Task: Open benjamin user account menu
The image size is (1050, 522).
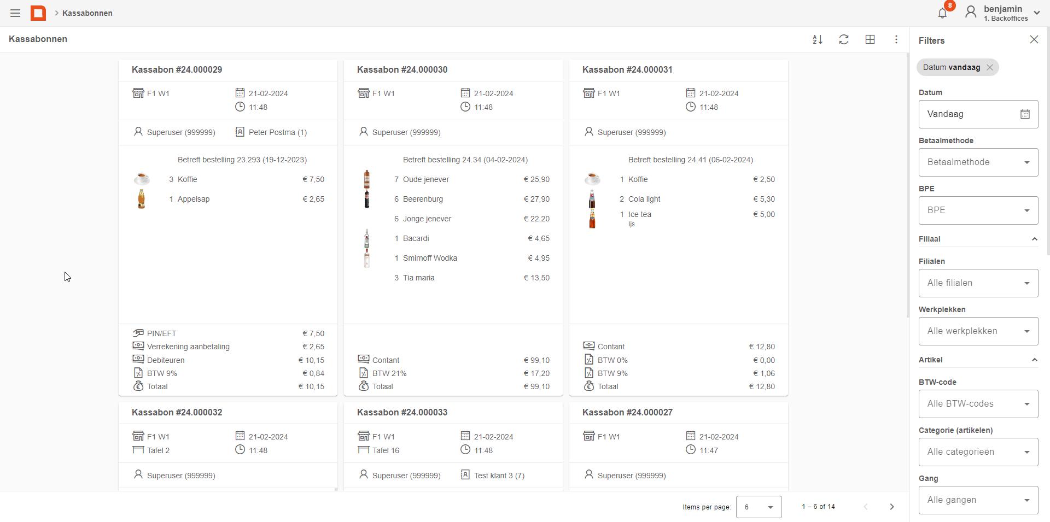Action: (x=1002, y=13)
